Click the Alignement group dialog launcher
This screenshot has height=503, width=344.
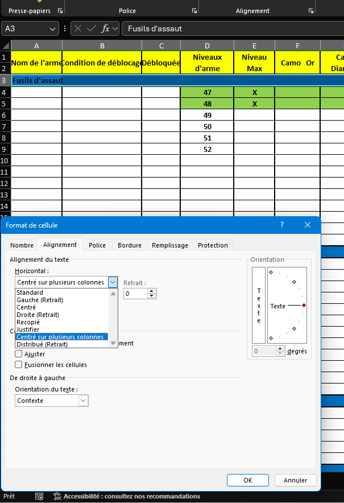tap(310, 11)
